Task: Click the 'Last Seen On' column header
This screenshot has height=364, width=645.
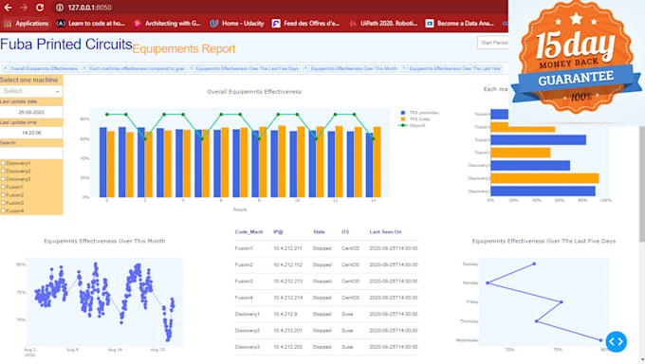Action: tap(385, 232)
